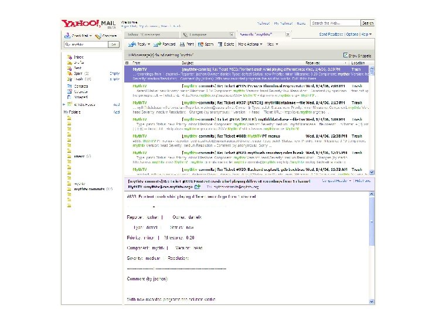Viewport: 422px width, 316px height.
Task: Click the Print toolbar icon
Action: (x=182, y=44)
